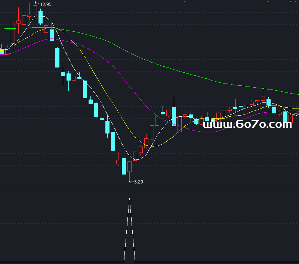Click the 12.95 high price label
299x264 pixels.
point(46,4)
